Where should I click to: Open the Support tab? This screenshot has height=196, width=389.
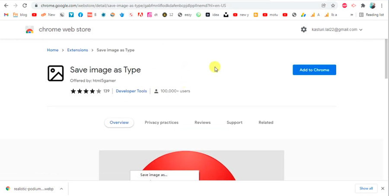[234, 122]
